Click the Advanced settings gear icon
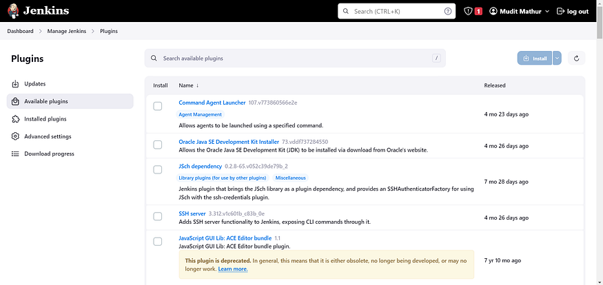The image size is (603, 285). tap(15, 136)
